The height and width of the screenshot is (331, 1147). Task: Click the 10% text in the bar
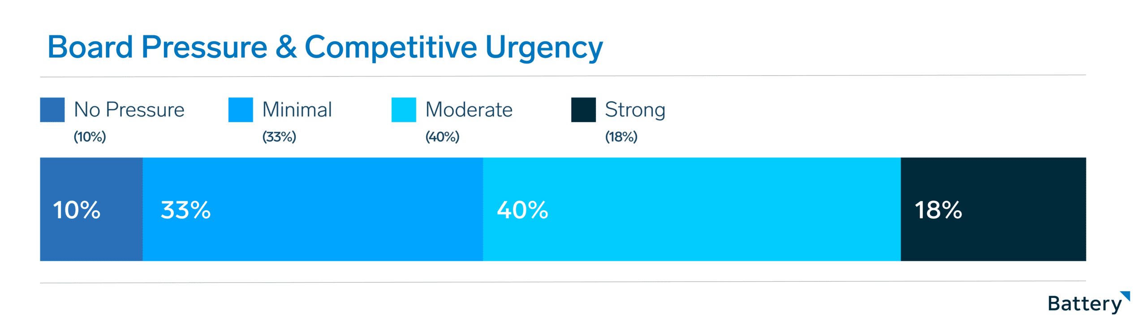(77, 210)
